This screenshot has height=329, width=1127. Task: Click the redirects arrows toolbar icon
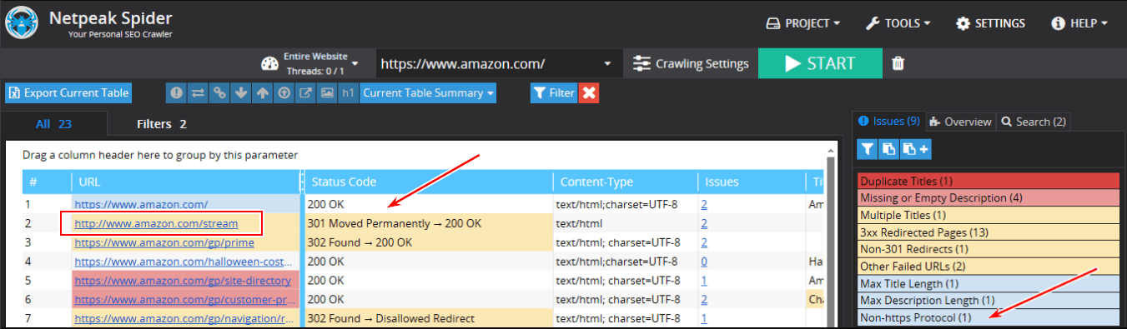click(198, 92)
